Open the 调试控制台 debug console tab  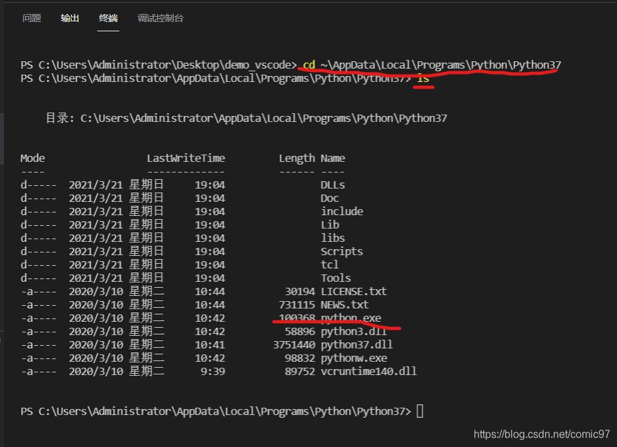tap(161, 18)
